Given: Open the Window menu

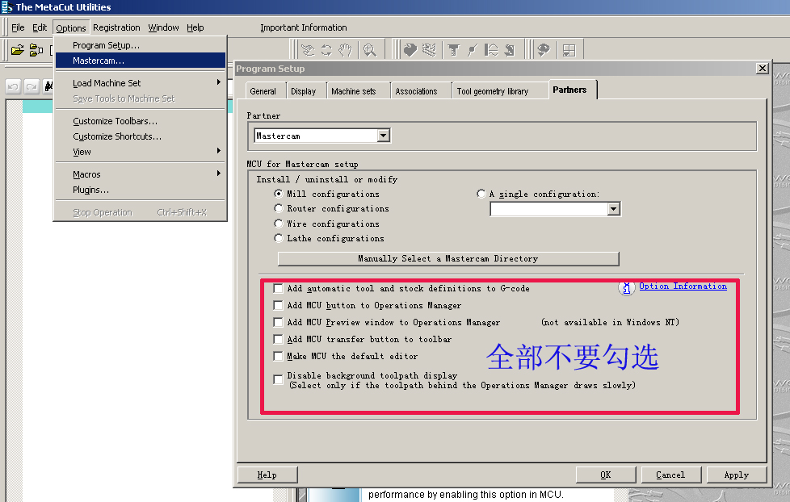Looking at the screenshot, I should (x=163, y=27).
